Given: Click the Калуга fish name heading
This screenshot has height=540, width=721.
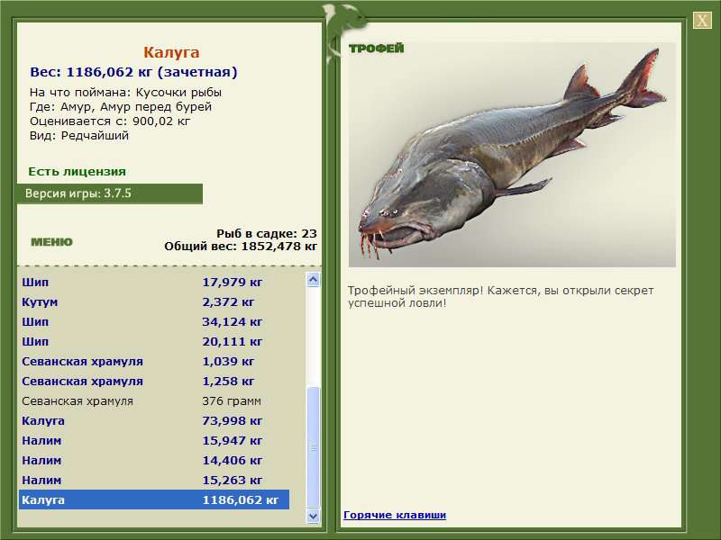Looking at the screenshot, I should coord(171,52).
